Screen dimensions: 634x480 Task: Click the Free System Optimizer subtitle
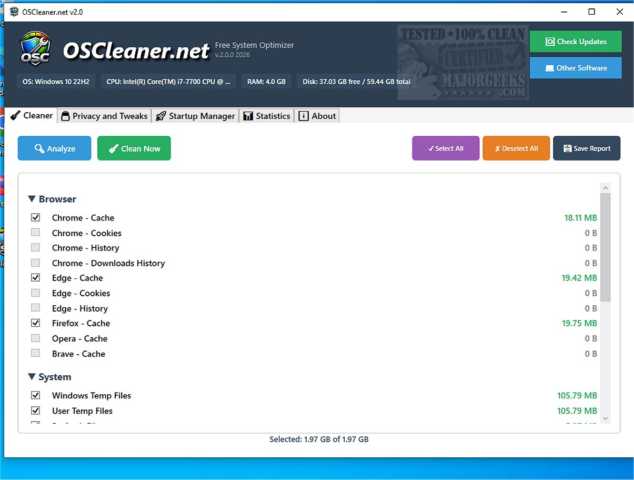[x=255, y=45]
